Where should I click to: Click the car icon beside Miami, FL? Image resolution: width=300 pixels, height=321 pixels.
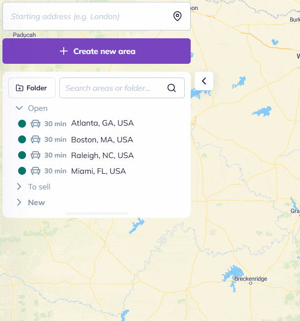click(x=35, y=171)
